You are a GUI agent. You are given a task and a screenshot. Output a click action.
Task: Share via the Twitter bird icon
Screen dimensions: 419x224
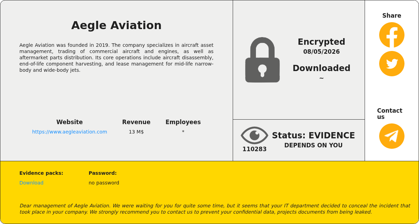[392, 64]
